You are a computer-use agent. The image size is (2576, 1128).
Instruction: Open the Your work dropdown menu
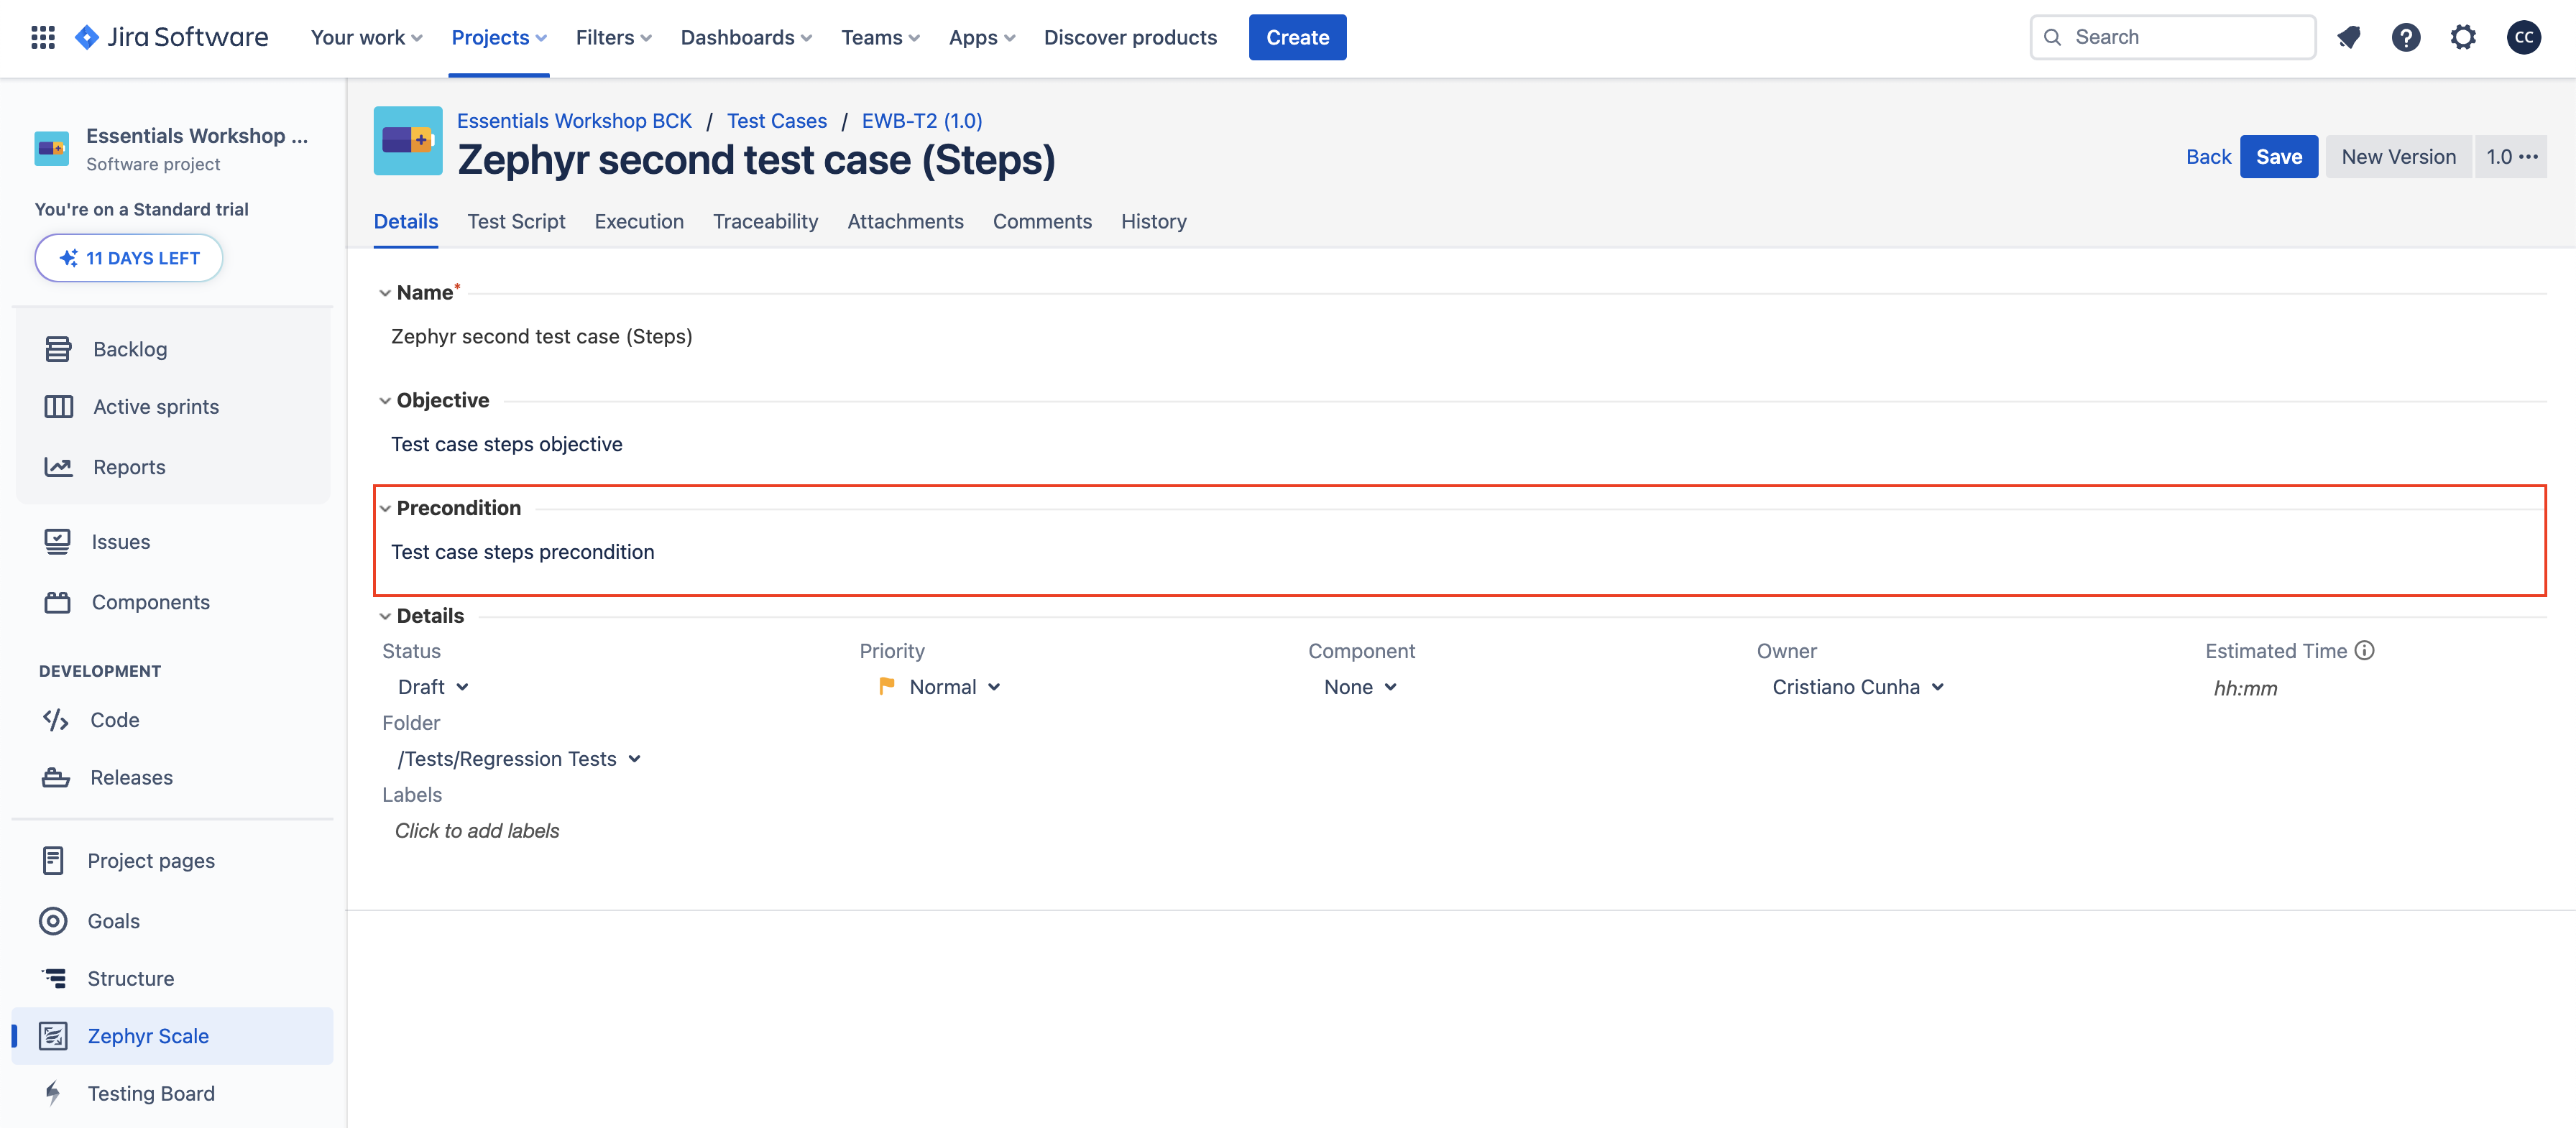[x=367, y=37]
